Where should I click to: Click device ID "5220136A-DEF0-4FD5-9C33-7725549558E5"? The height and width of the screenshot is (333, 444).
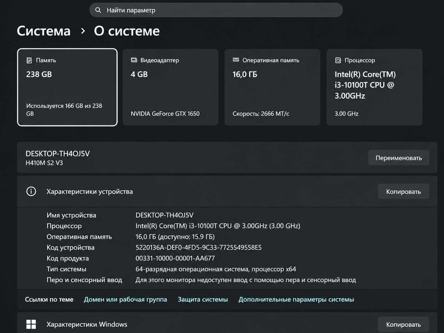(198, 247)
